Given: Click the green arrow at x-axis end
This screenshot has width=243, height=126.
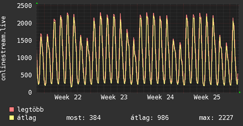Looking at the screenshot, I should [x=240, y=92].
